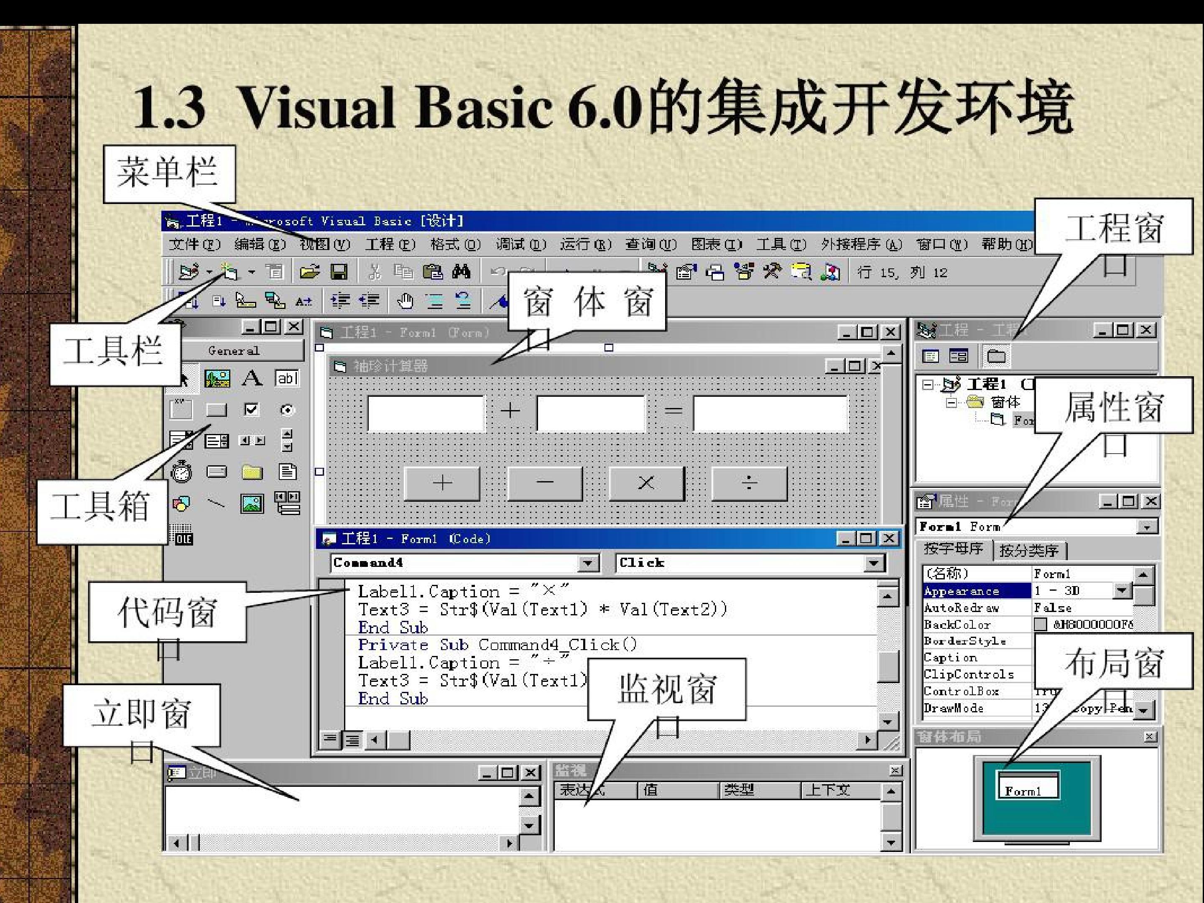The height and width of the screenshot is (903, 1204).
Task: Click the Open folder toolbar icon
Action: click(x=309, y=272)
